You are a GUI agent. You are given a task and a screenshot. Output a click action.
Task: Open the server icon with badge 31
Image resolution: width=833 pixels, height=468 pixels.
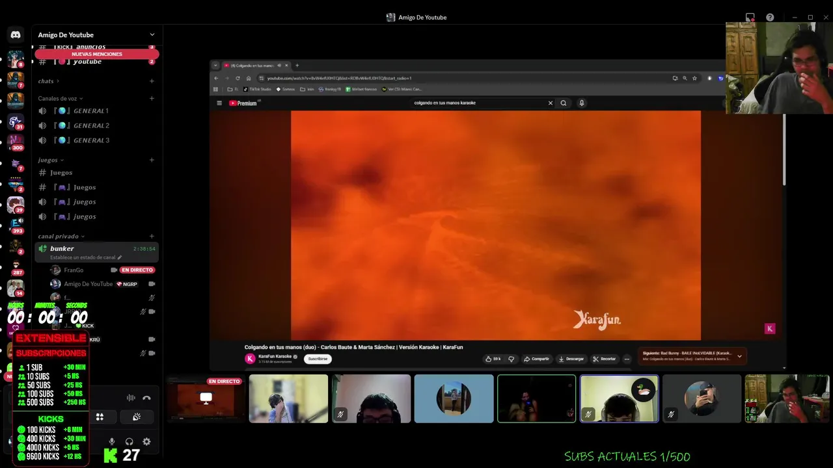(x=16, y=122)
